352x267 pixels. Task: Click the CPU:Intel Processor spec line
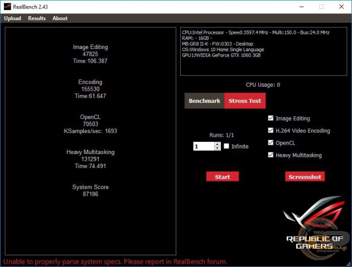click(x=255, y=32)
